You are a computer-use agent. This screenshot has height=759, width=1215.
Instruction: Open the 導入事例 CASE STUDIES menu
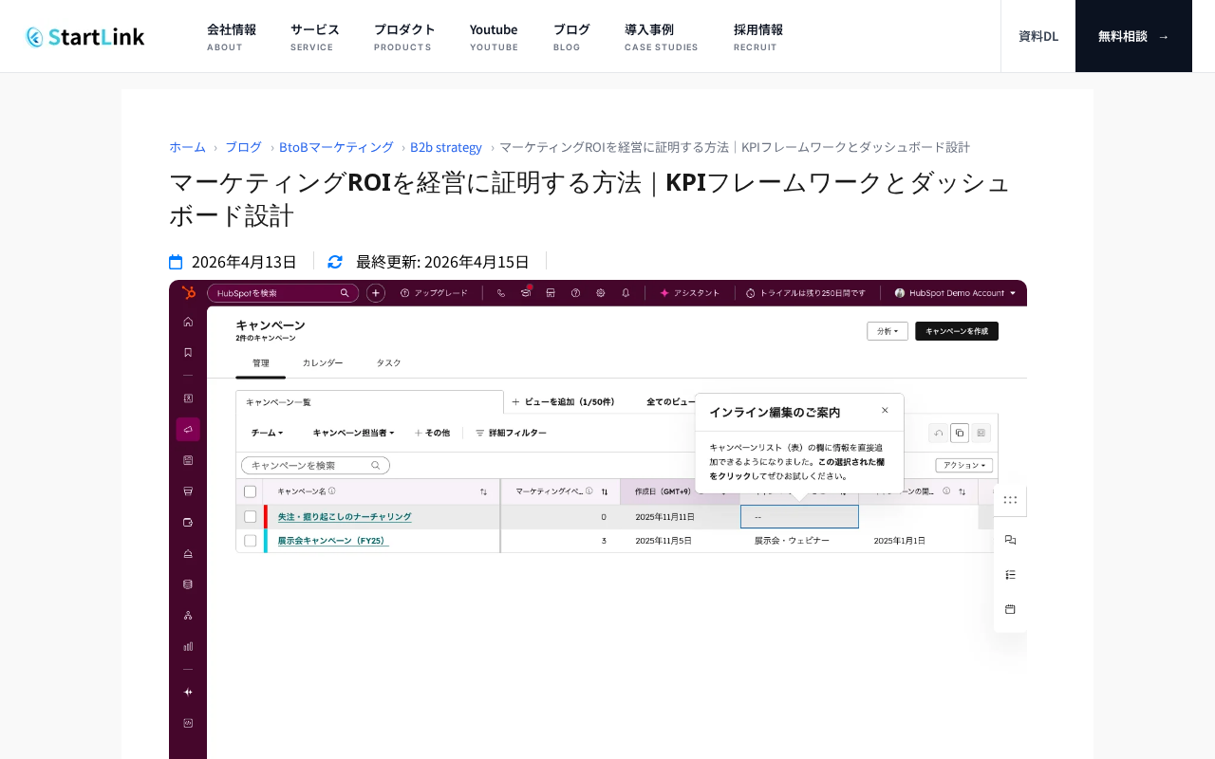(661, 36)
